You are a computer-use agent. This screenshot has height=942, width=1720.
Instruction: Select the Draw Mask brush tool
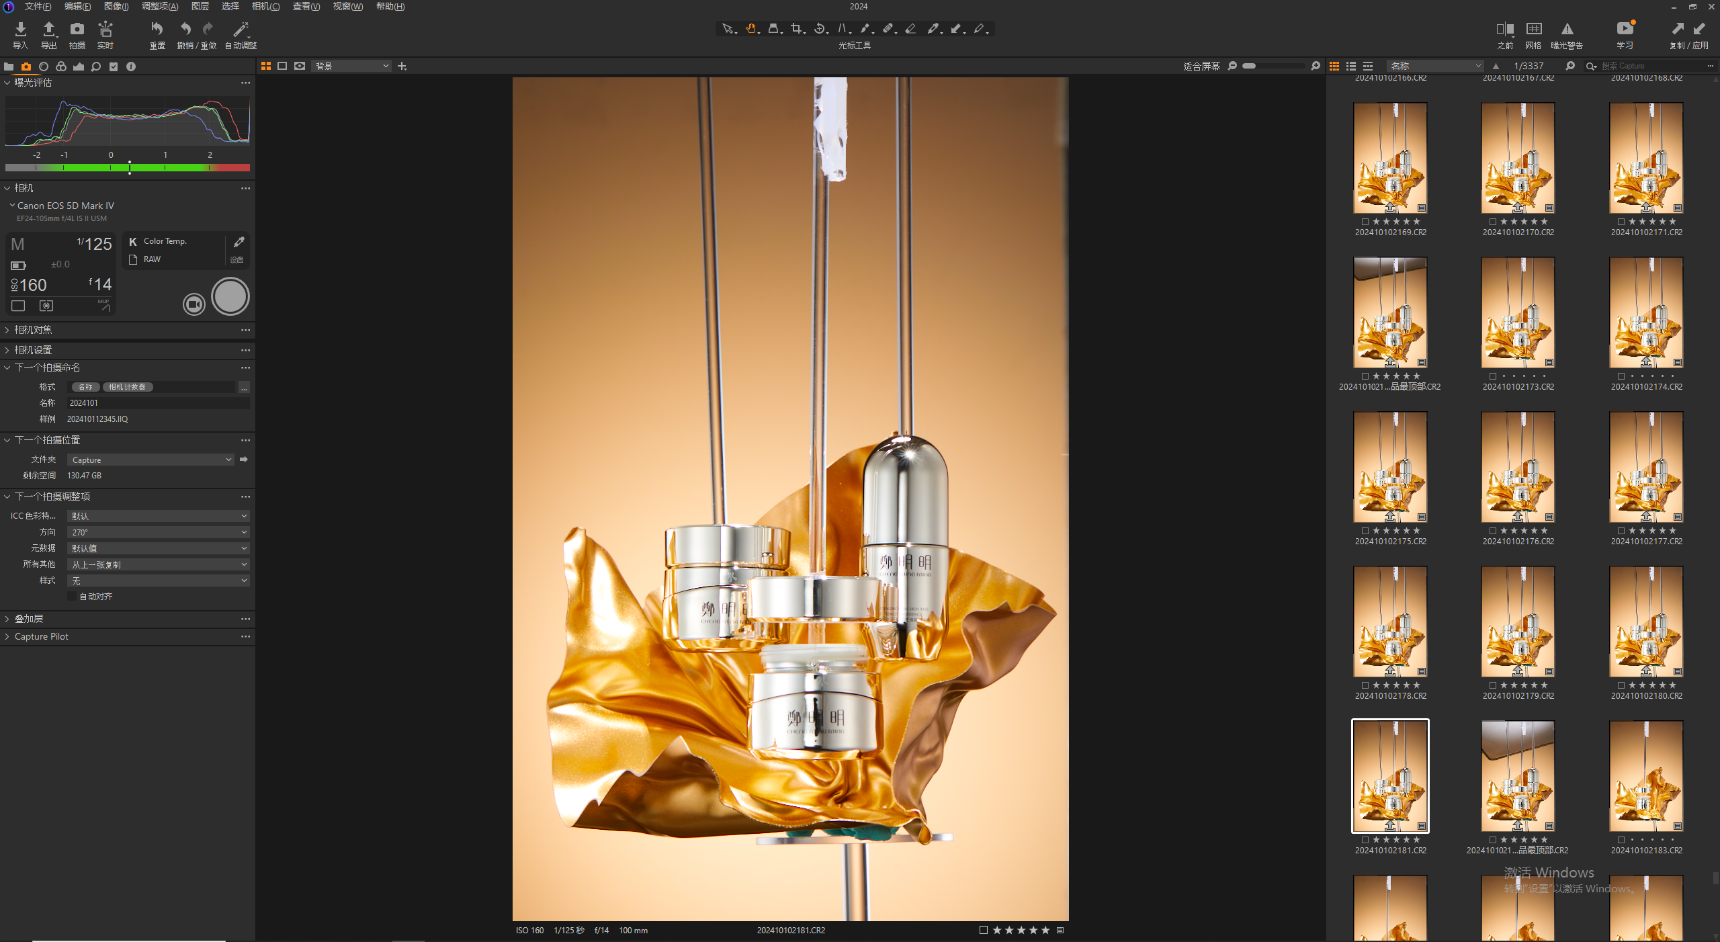(865, 29)
